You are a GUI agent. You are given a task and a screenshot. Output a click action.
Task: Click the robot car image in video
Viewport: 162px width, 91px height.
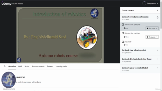coord(87,38)
